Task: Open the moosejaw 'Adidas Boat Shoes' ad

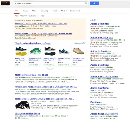Action: pyautogui.click(x=100, y=65)
